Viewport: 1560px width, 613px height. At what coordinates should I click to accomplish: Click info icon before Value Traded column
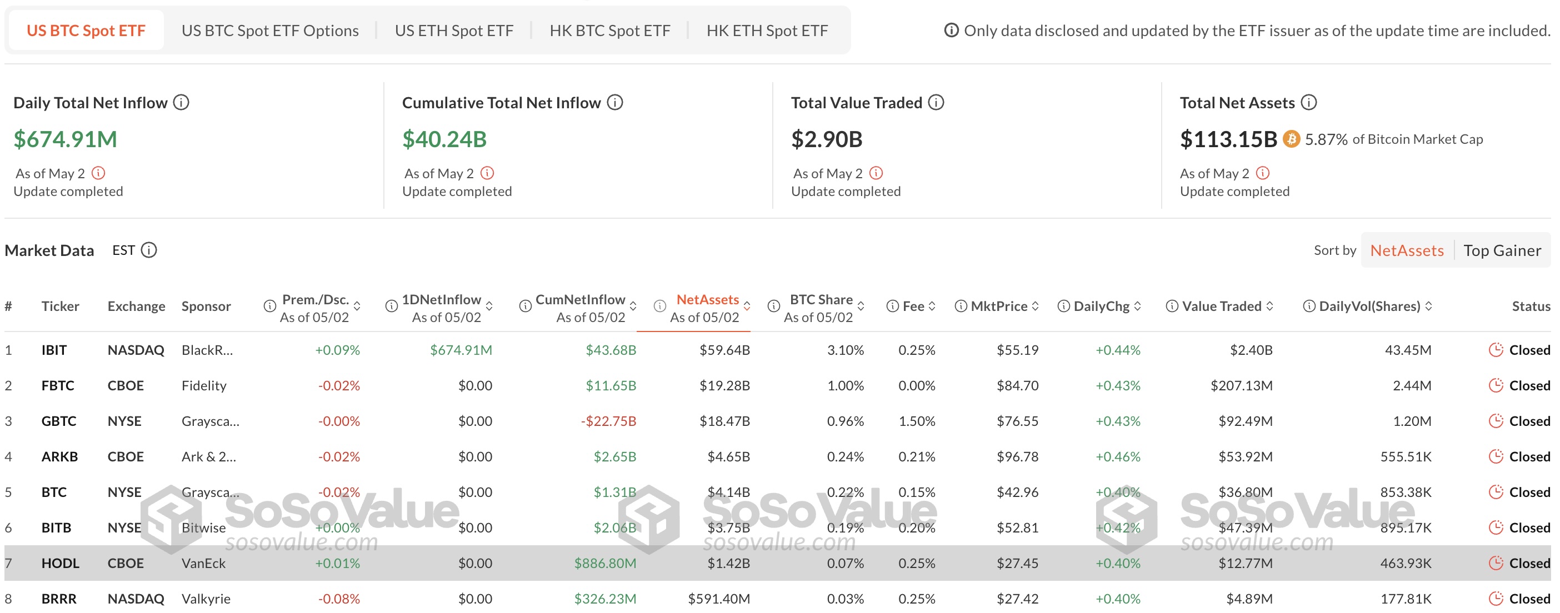tap(1172, 306)
